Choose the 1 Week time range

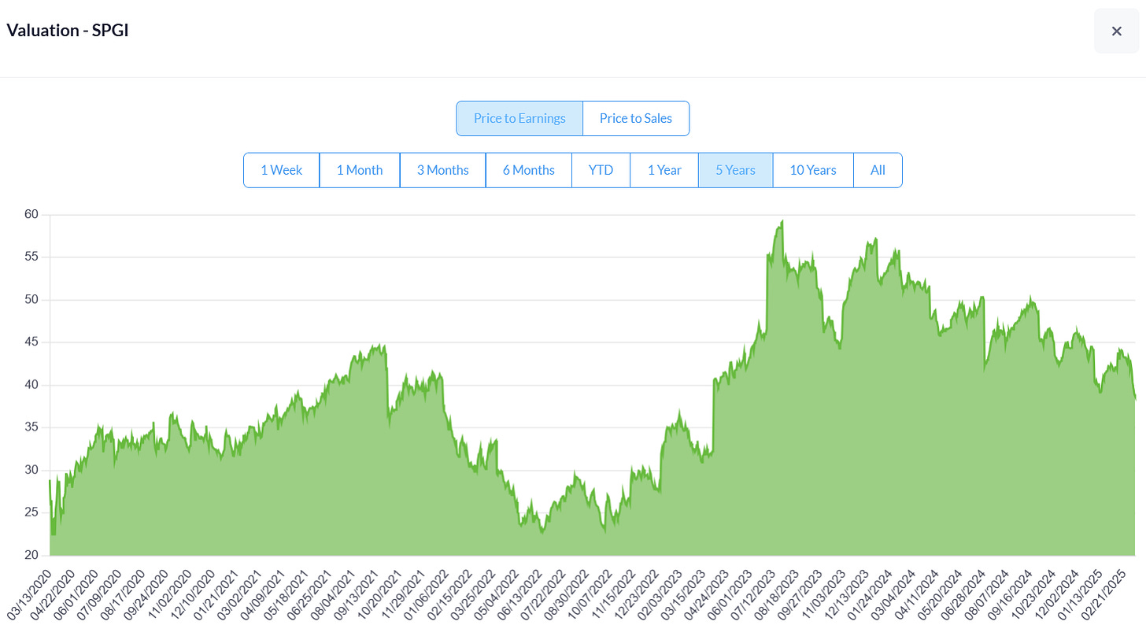point(281,170)
